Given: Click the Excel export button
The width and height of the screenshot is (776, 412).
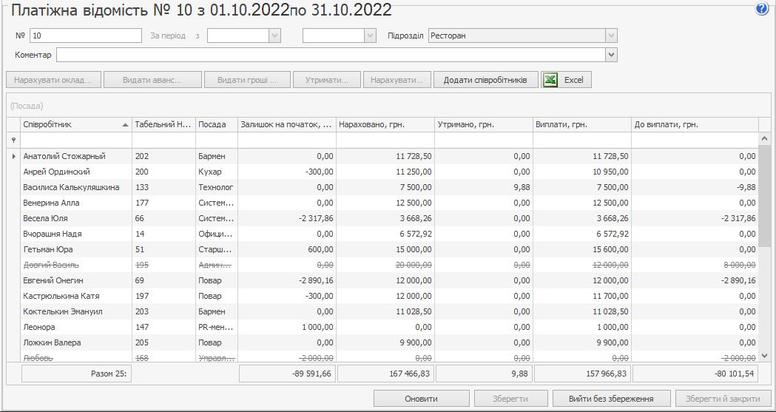Looking at the screenshot, I should (x=566, y=80).
